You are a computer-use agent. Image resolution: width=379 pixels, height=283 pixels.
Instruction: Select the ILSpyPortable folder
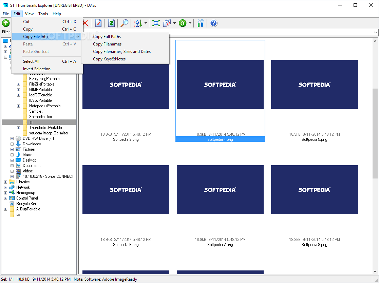point(40,100)
